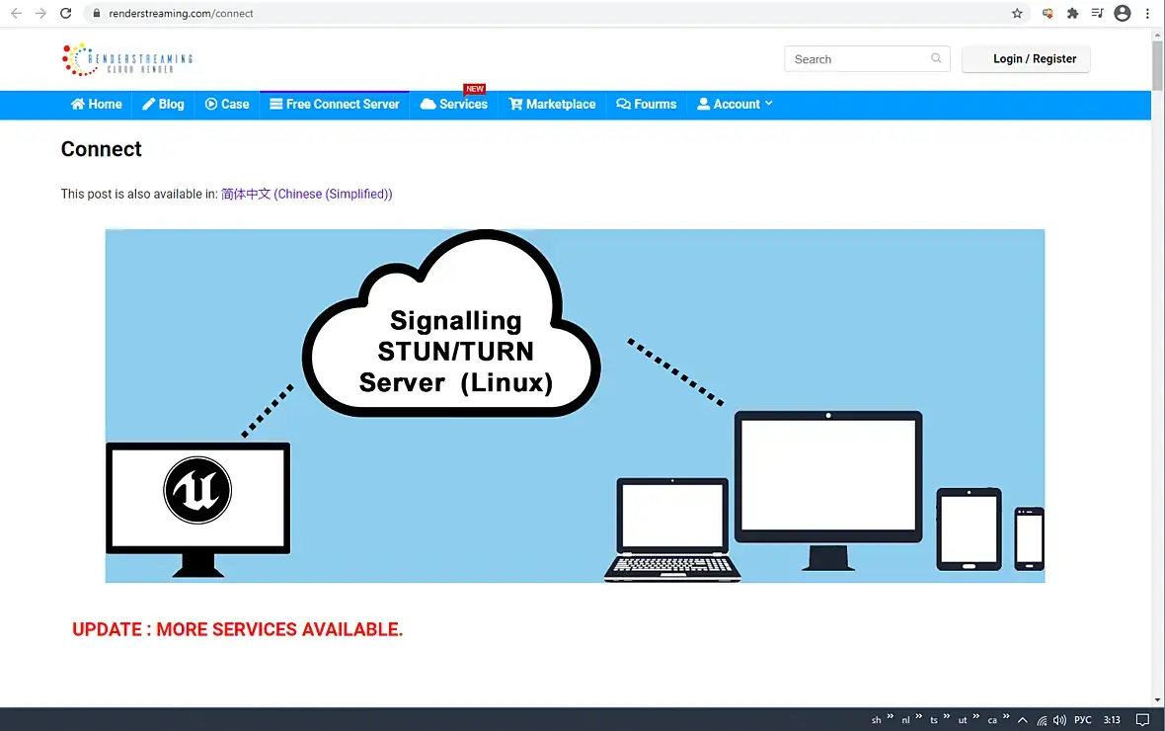The width and height of the screenshot is (1165, 731).
Task: Open the Chinese (Simplified) translation link
Action: click(307, 194)
